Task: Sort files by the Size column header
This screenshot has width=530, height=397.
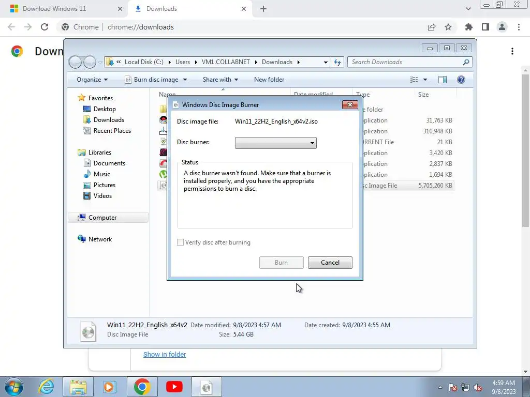Action: tap(423, 95)
